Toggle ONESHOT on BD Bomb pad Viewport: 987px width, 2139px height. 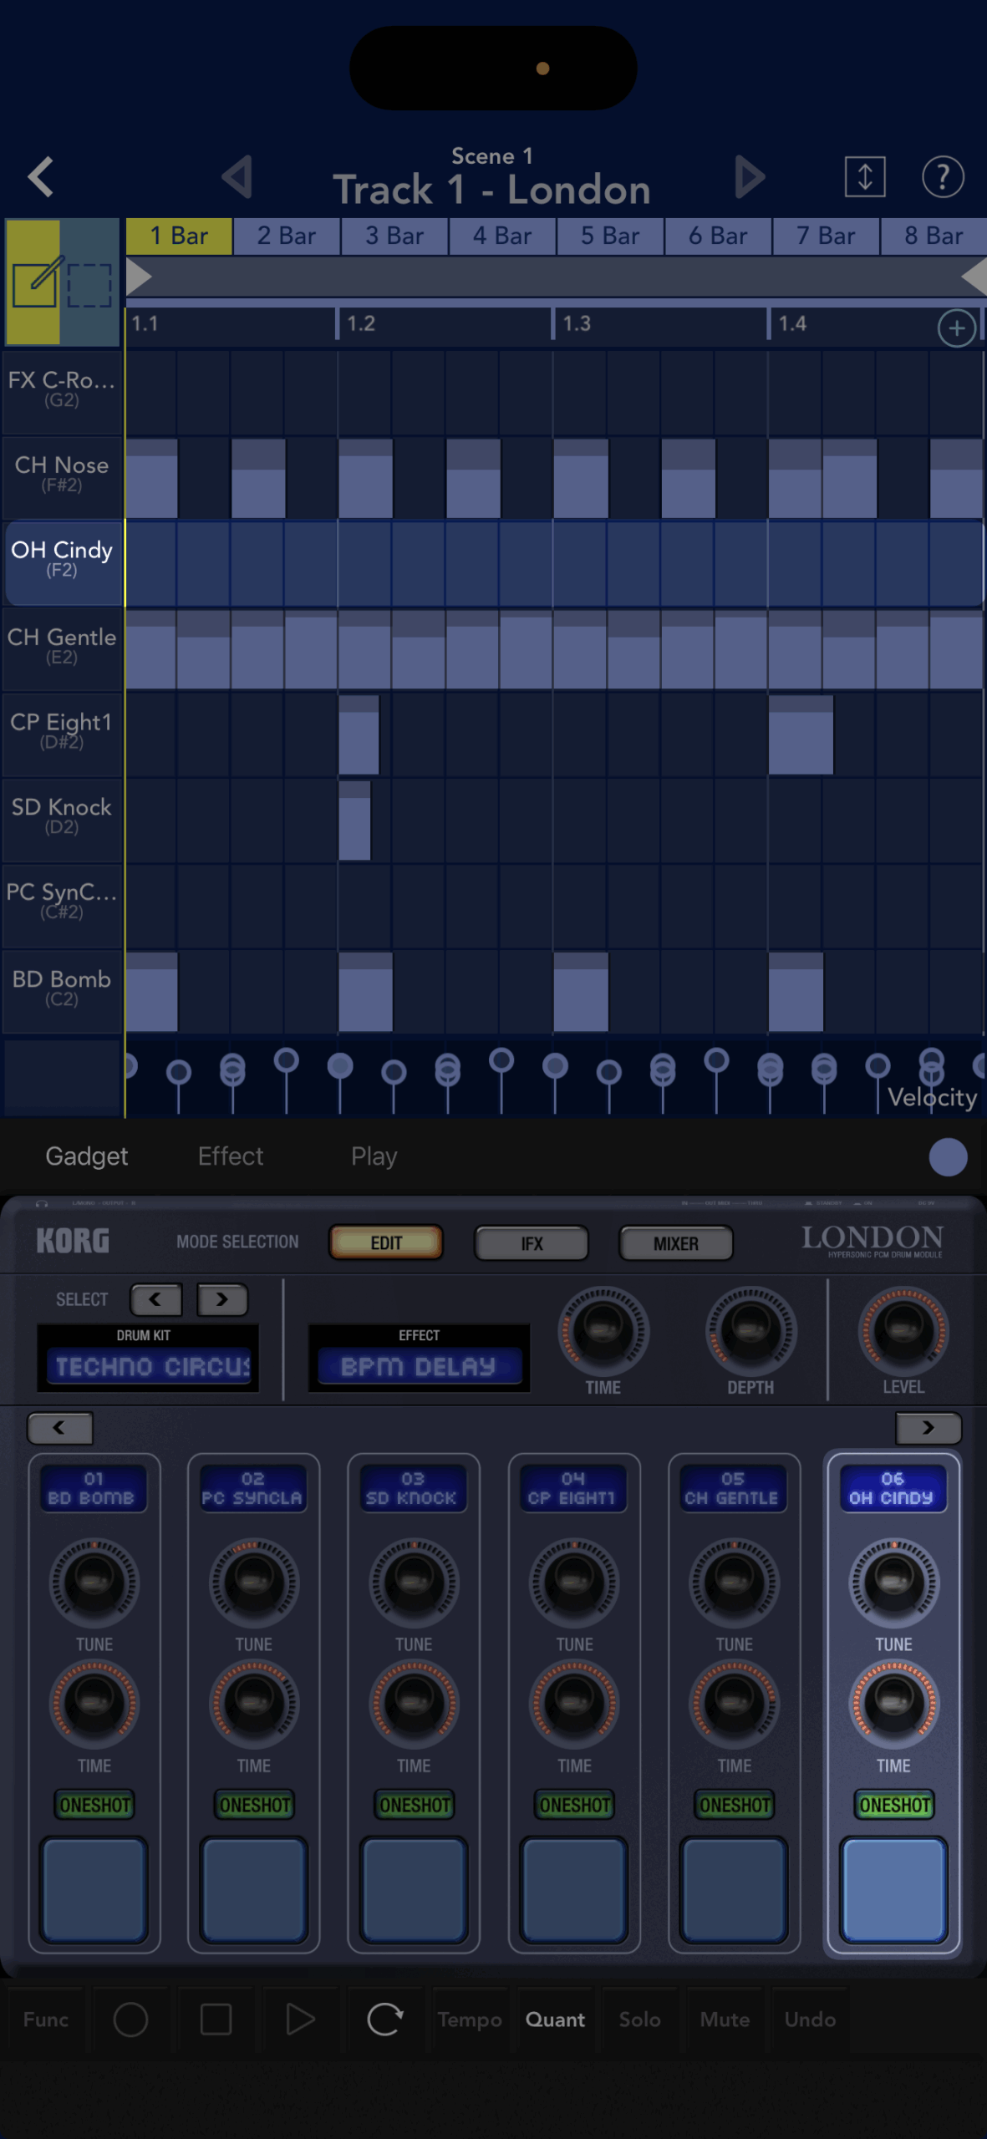94,1805
